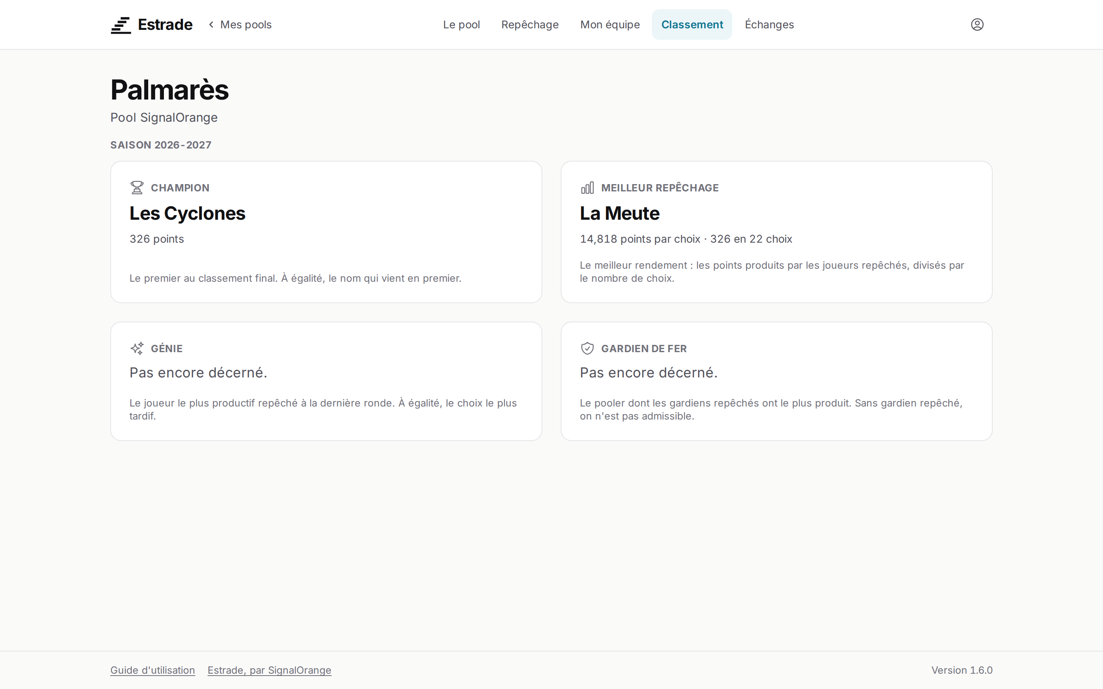Click the Version 1.6.0 footer text

coord(962,670)
